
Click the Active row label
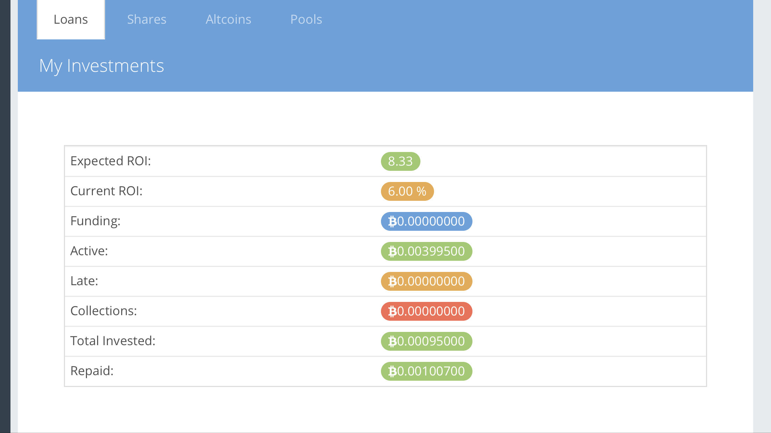89,251
